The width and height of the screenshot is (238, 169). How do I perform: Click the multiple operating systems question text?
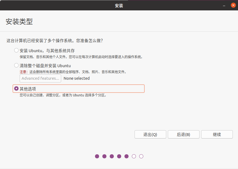(x=55, y=41)
